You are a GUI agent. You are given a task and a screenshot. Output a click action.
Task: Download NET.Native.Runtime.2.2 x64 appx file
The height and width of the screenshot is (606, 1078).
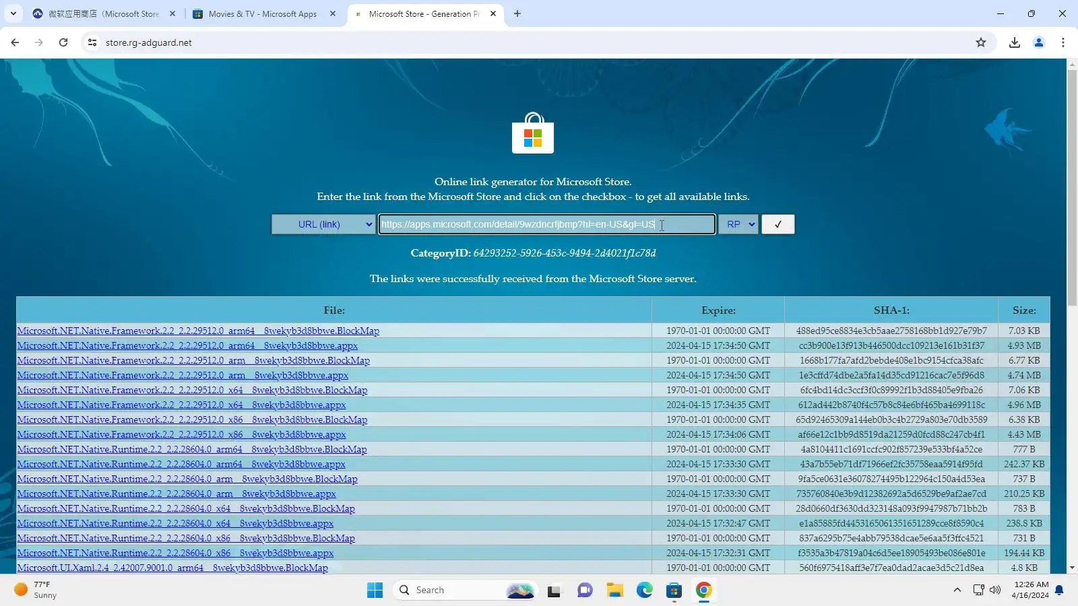[x=175, y=523]
